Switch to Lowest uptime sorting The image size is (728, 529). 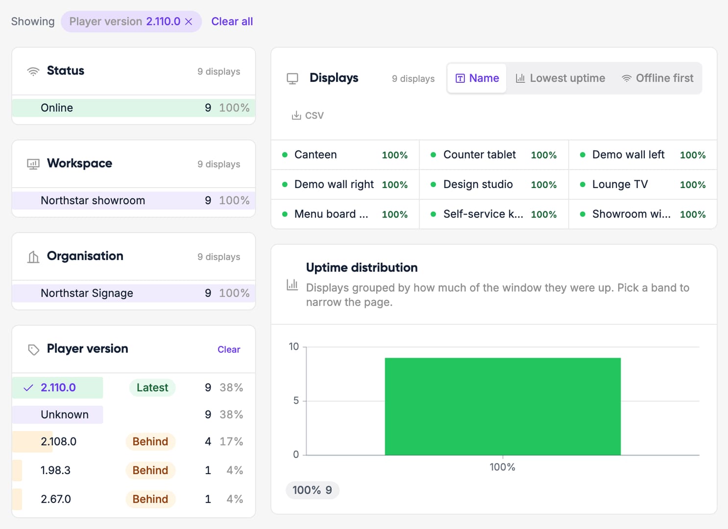560,78
